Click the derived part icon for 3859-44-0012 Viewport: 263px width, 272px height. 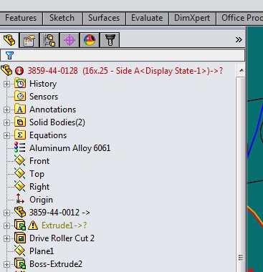[20, 212]
